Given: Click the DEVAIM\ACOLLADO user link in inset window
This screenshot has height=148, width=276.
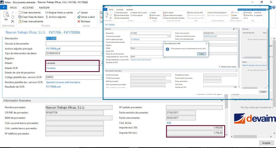Looking at the screenshot, I should coord(210,36).
